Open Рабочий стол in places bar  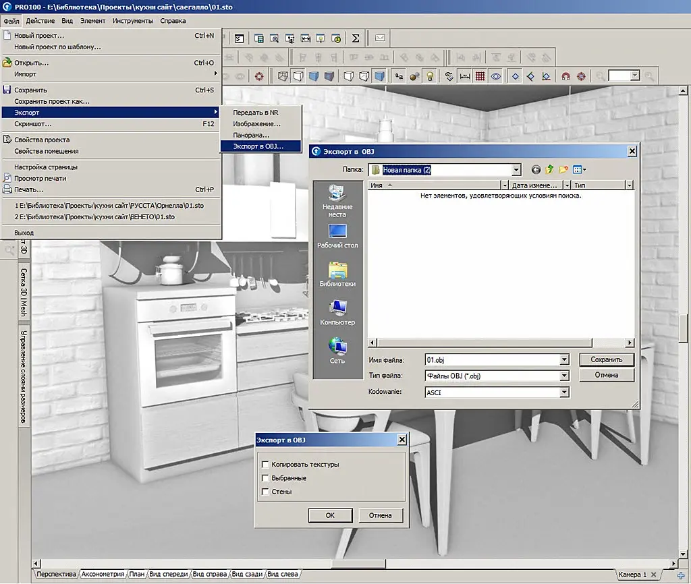click(337, 237)
